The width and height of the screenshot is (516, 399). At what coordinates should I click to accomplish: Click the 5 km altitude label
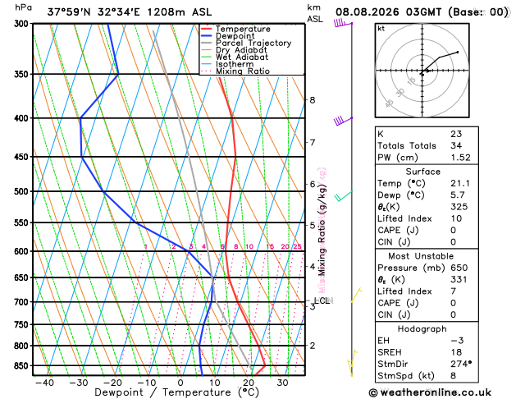313,226
